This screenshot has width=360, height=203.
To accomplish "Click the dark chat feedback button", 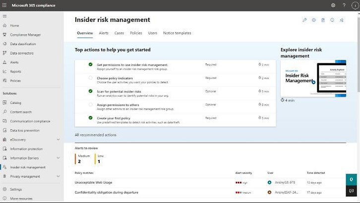I will tap(351, 191).
